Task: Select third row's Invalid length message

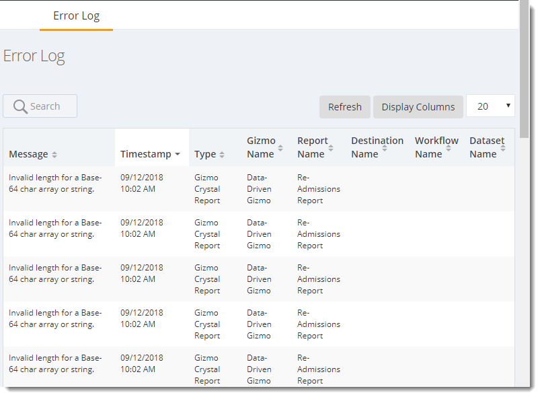Action: (55, 273)
